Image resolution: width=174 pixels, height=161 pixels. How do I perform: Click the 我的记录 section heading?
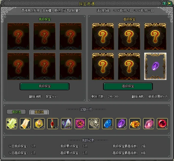pos(88,140)
